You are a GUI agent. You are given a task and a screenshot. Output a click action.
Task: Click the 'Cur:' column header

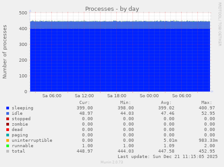pyautogui.click(x=85, y=103)
